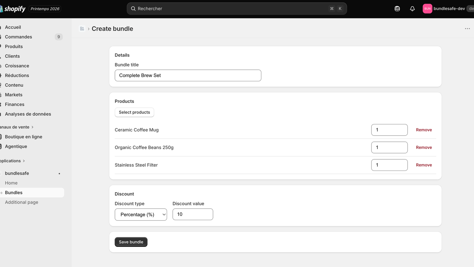
Task: Click the Ceramic Coffee Mug product name
Action: [137, 130]
